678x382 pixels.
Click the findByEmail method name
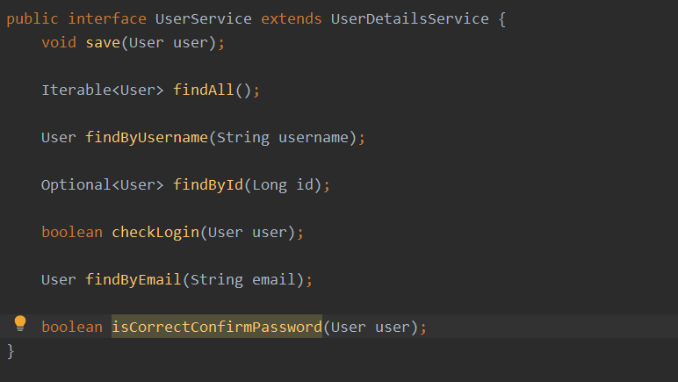click(133, 280)
